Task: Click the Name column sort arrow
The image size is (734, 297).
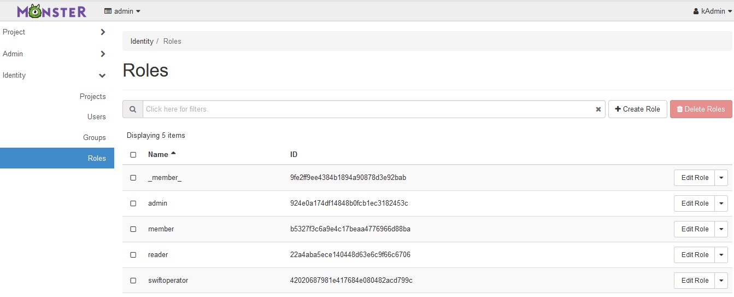Action: [x=174, y=154]
